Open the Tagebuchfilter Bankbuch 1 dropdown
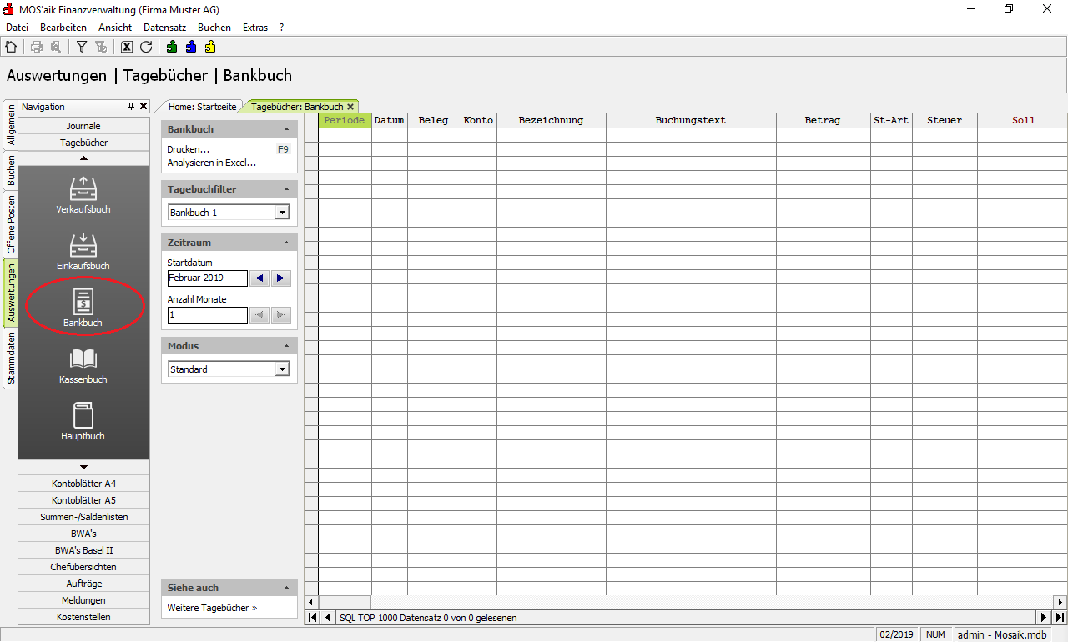This screenshot has width=1068, height=642. click(x=282, y=213)
